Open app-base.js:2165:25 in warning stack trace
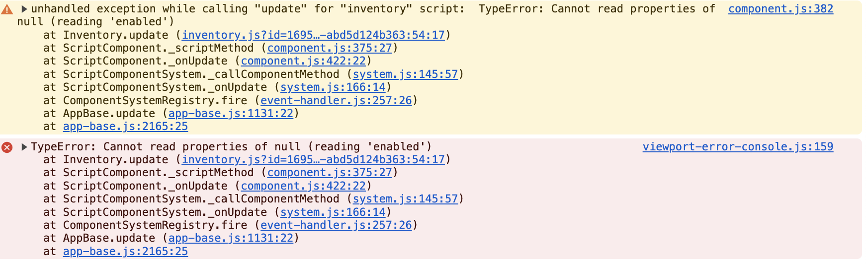The image size is (866, 264). 125,127
